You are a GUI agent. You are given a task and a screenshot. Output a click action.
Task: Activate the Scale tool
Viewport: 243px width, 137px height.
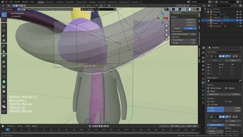[x=4, y=35]
